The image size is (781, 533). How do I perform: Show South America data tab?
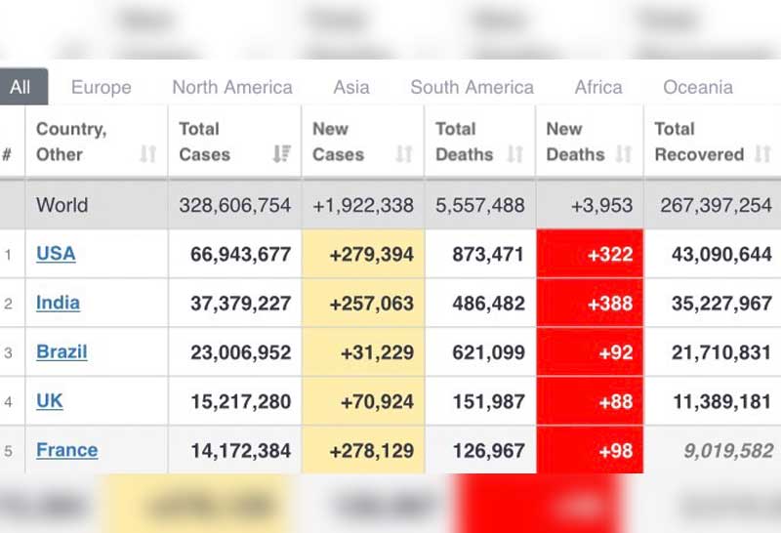coord(472,87)
